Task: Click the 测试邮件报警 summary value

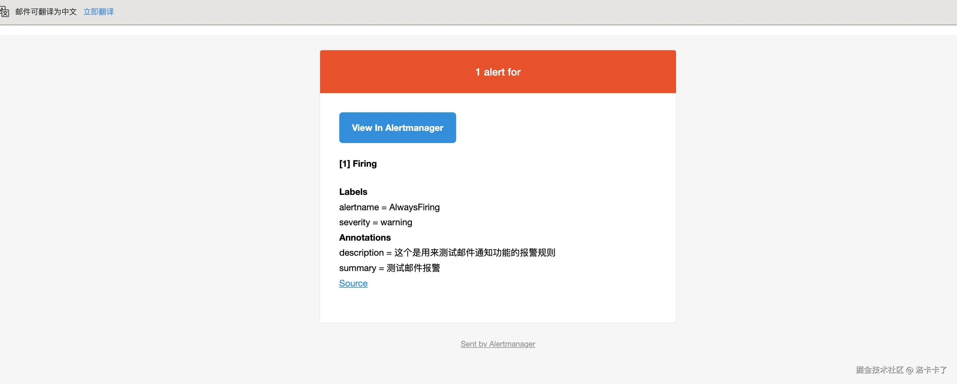Action: pyautogui.click(x=413, y=268)
